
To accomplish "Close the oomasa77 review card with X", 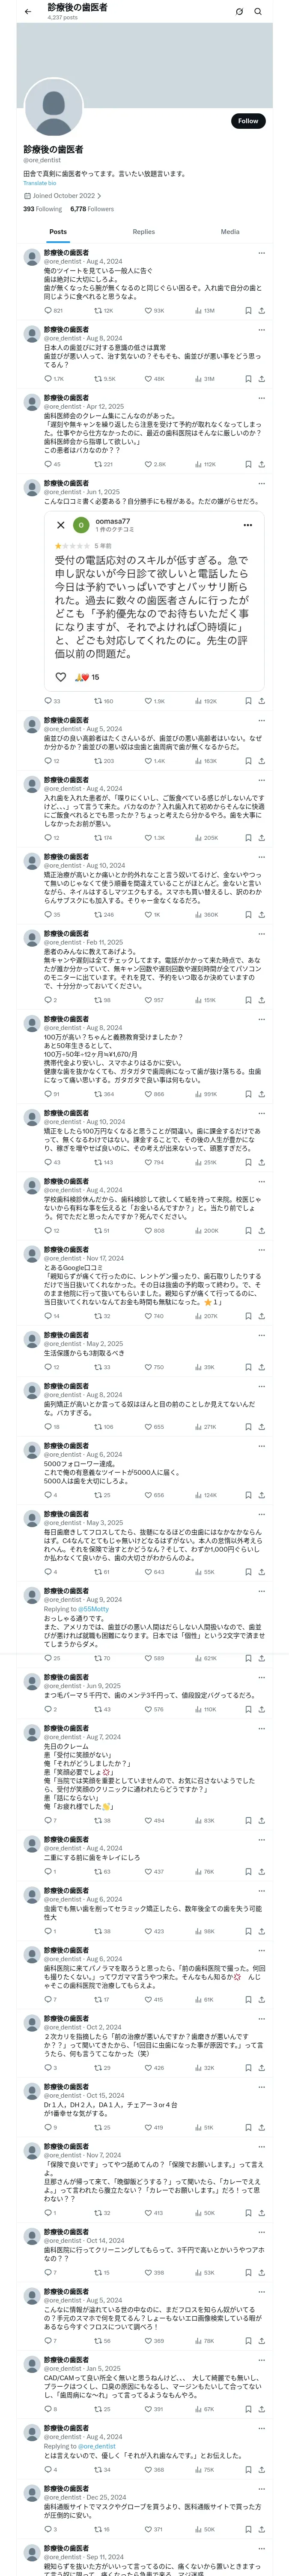I will click(61, 525).
